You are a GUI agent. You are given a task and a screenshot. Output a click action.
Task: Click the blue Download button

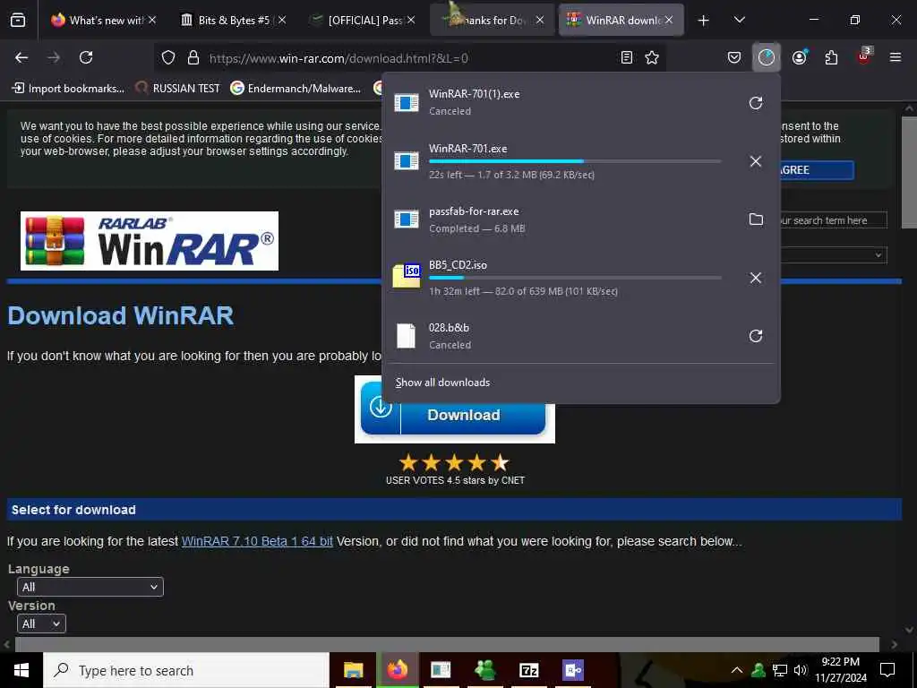pyautogui.click(x=454, y=415)
